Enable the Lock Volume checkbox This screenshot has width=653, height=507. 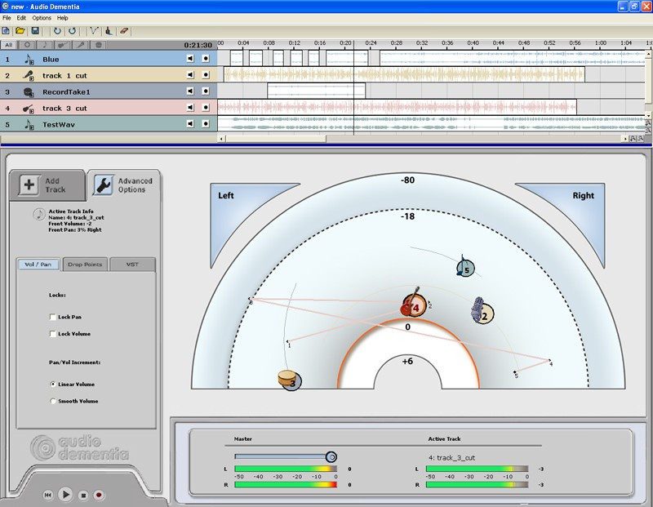53,334
